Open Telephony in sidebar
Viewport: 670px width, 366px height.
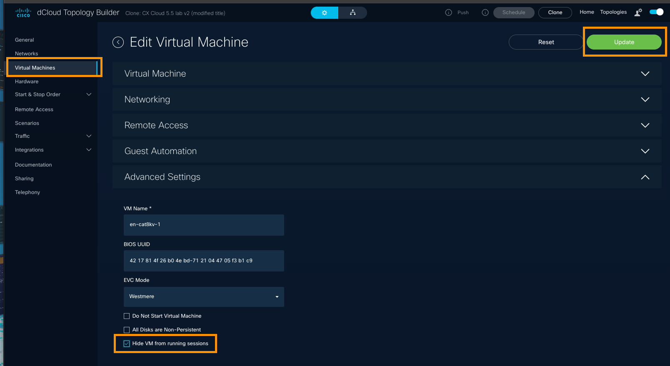[x=27, y=192]
